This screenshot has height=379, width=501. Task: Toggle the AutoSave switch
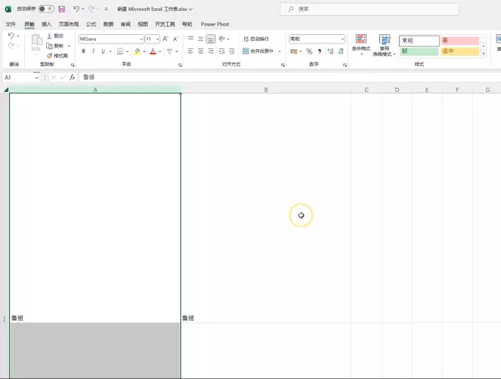coord(46,9)
